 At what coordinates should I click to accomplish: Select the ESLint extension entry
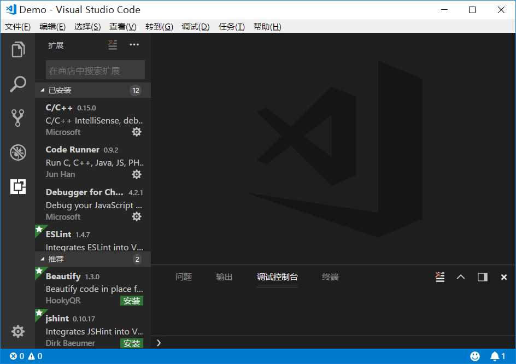tap(93, 238)
